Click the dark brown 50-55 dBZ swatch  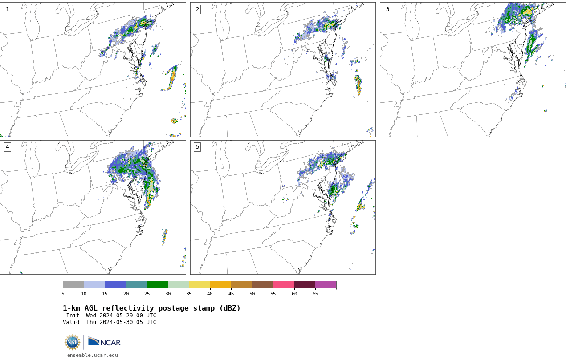(x=262, y=285)
